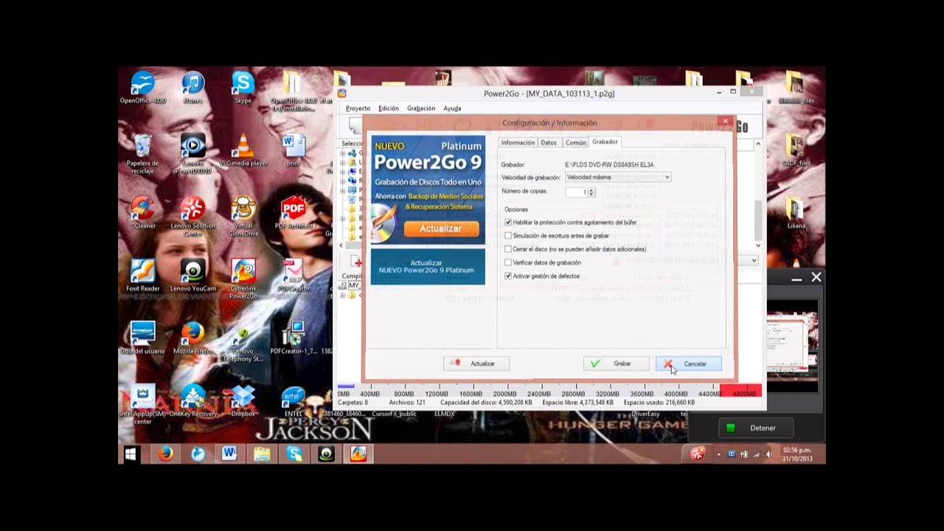Enable Verificar datos de grabación
Screen dimensions: 944x531
point(508,262)
